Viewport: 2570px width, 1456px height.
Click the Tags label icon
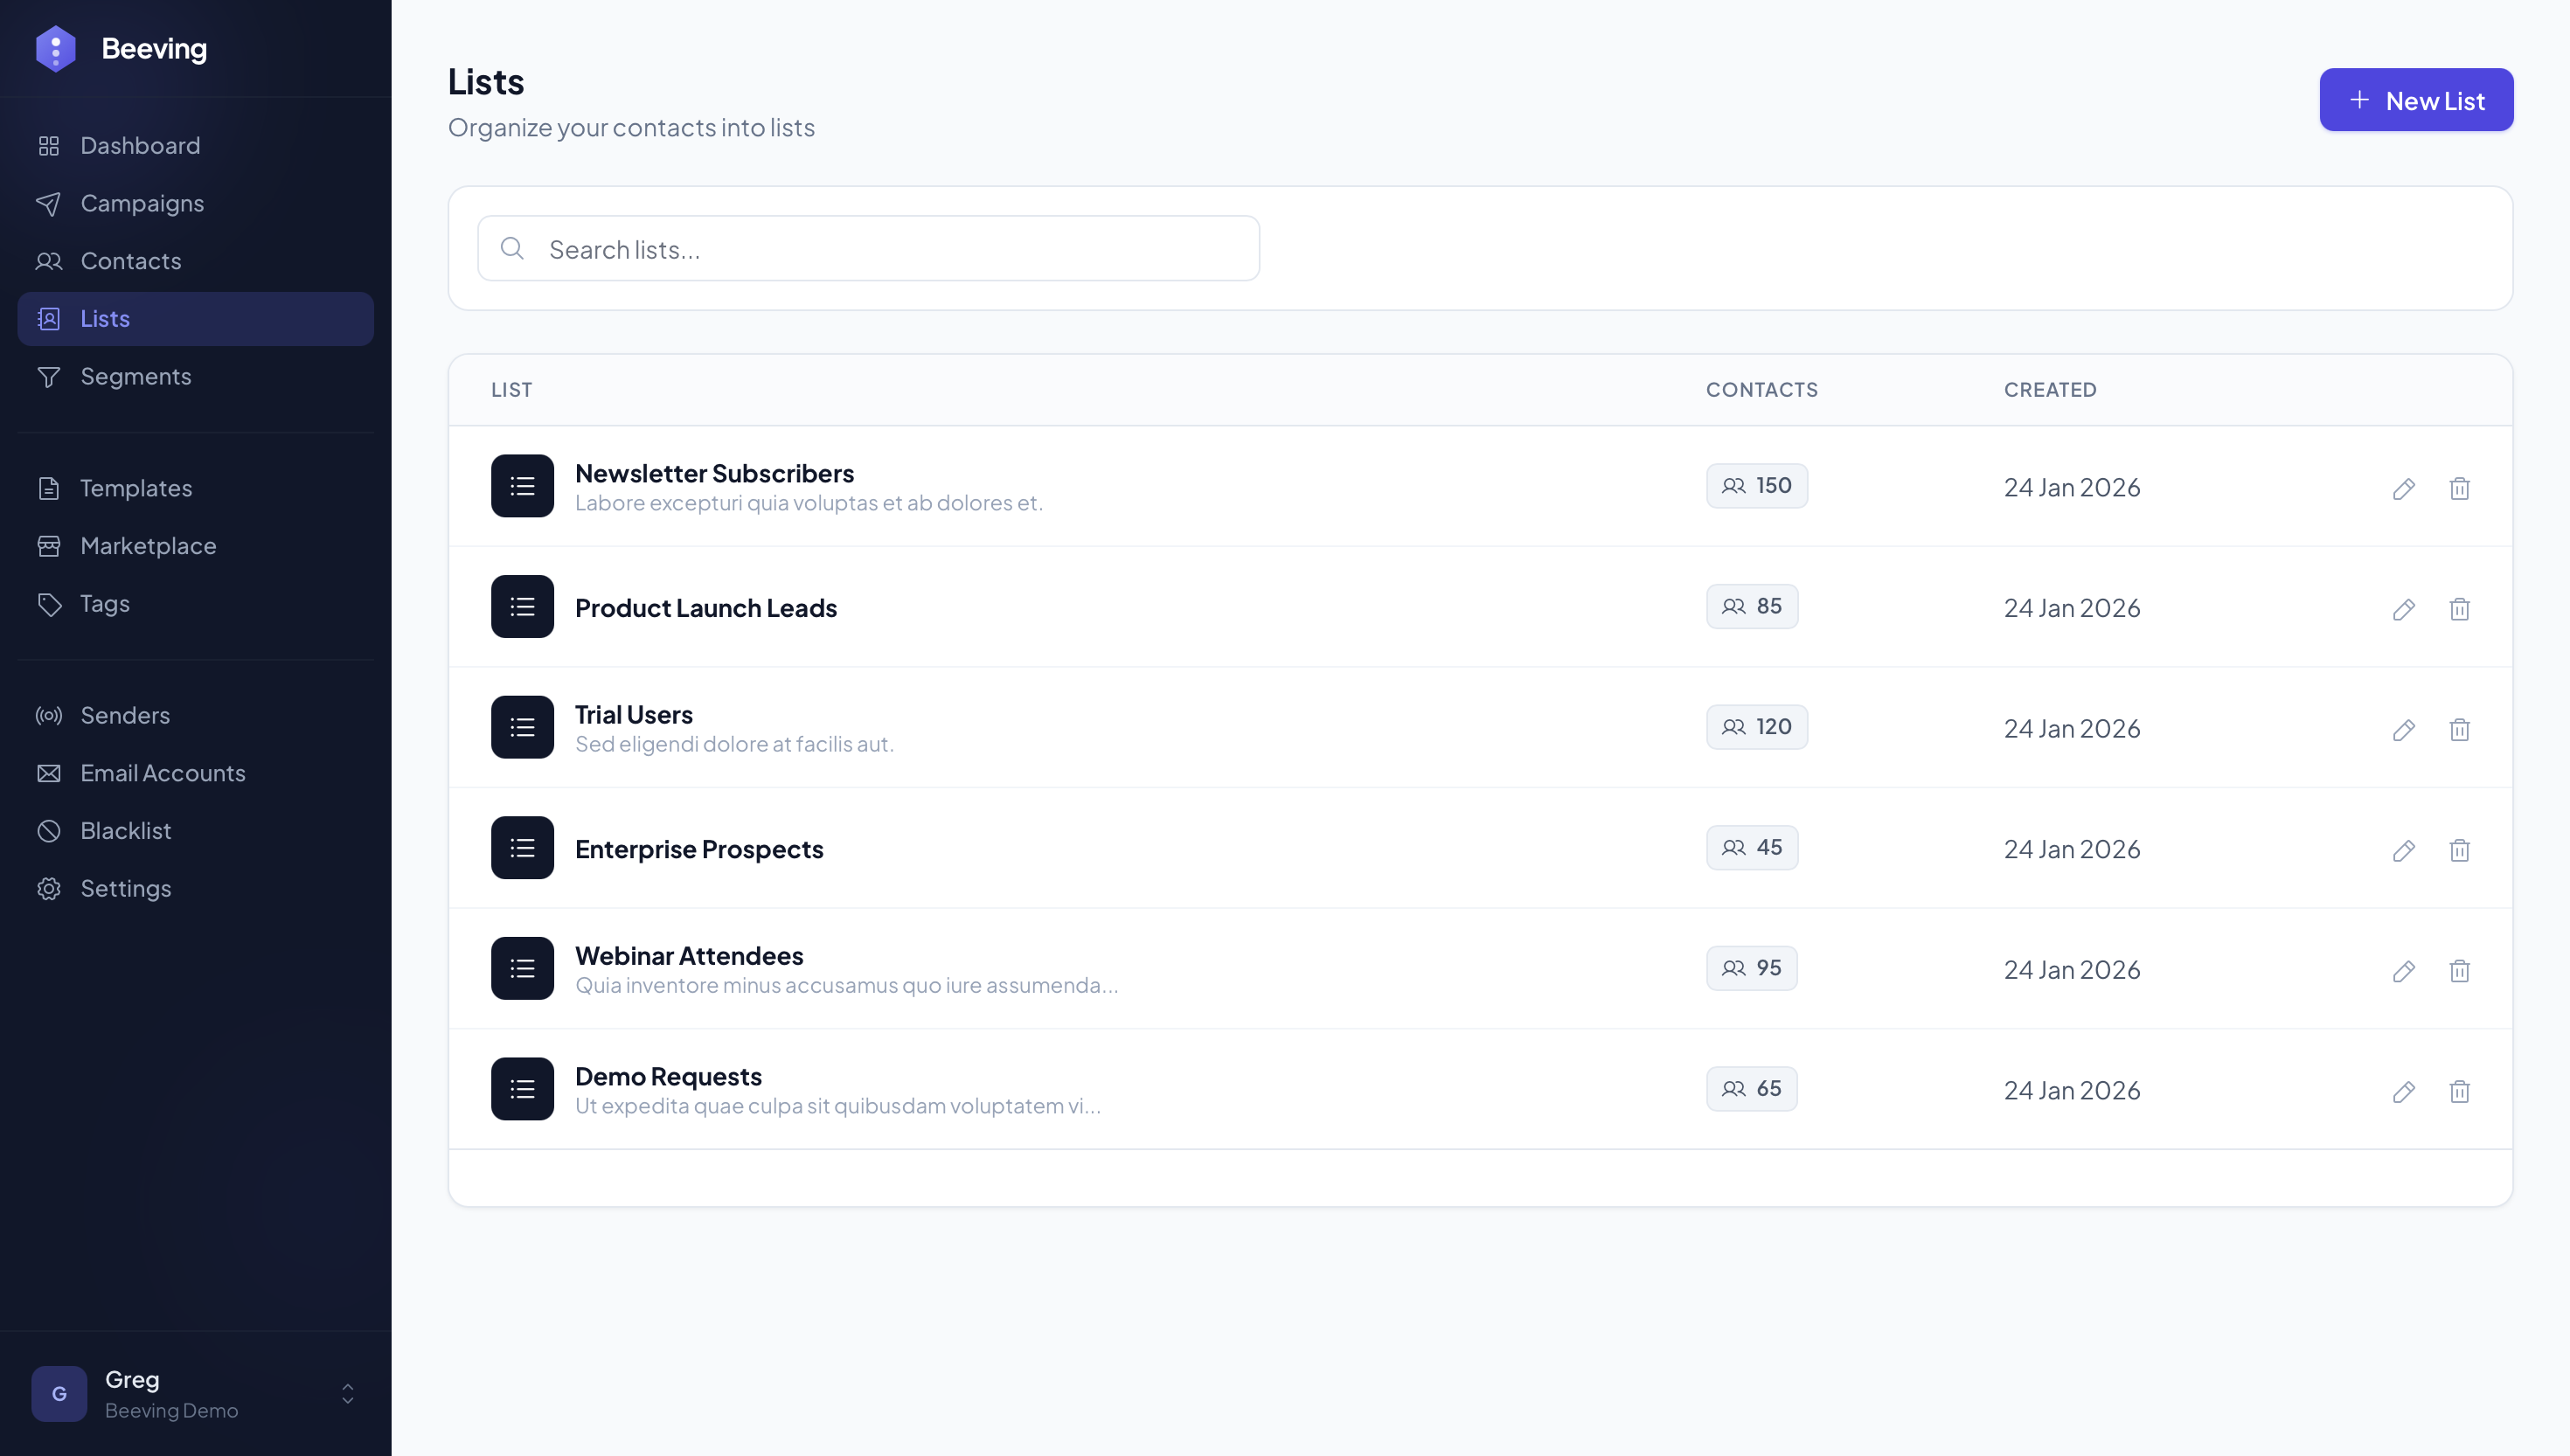49,604
